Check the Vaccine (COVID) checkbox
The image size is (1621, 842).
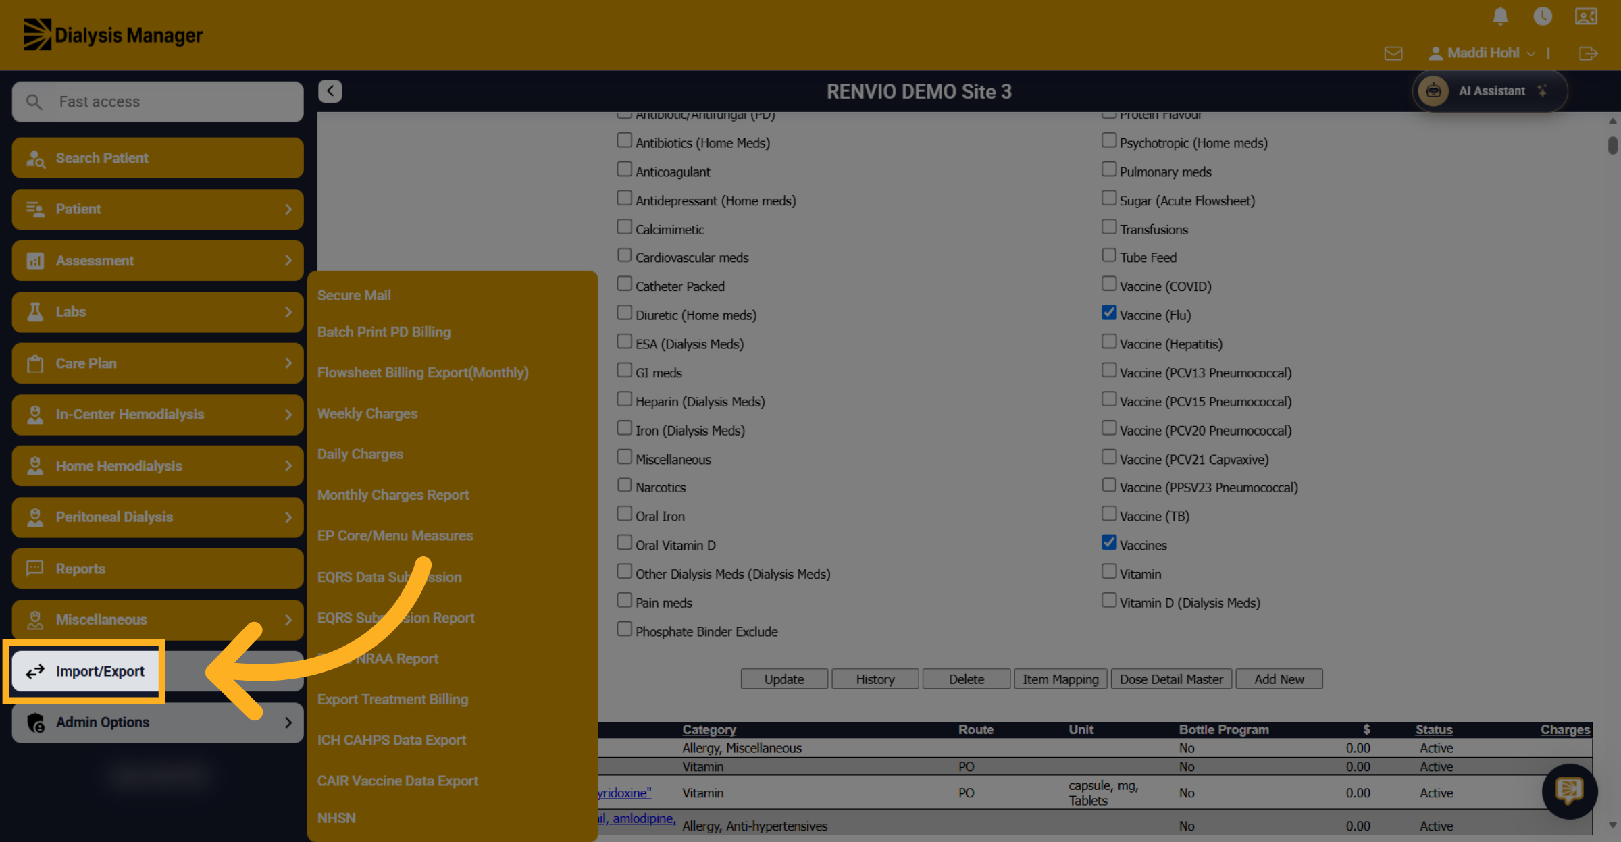(1108, 284)
